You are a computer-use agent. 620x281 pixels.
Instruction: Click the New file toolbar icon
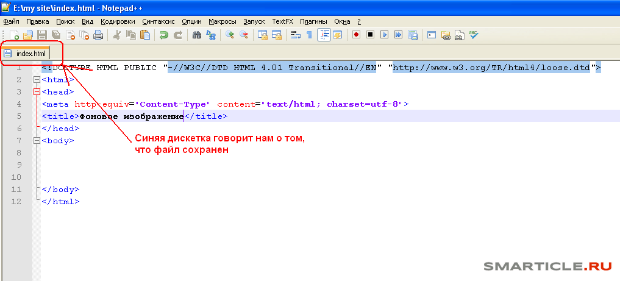[x=13, y=35]
